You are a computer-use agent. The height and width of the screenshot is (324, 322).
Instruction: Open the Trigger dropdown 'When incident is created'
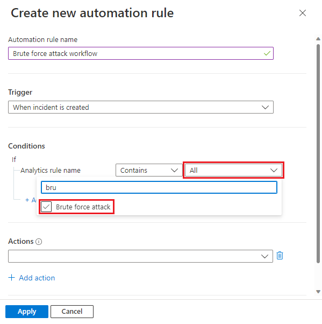tap(141, 107)
